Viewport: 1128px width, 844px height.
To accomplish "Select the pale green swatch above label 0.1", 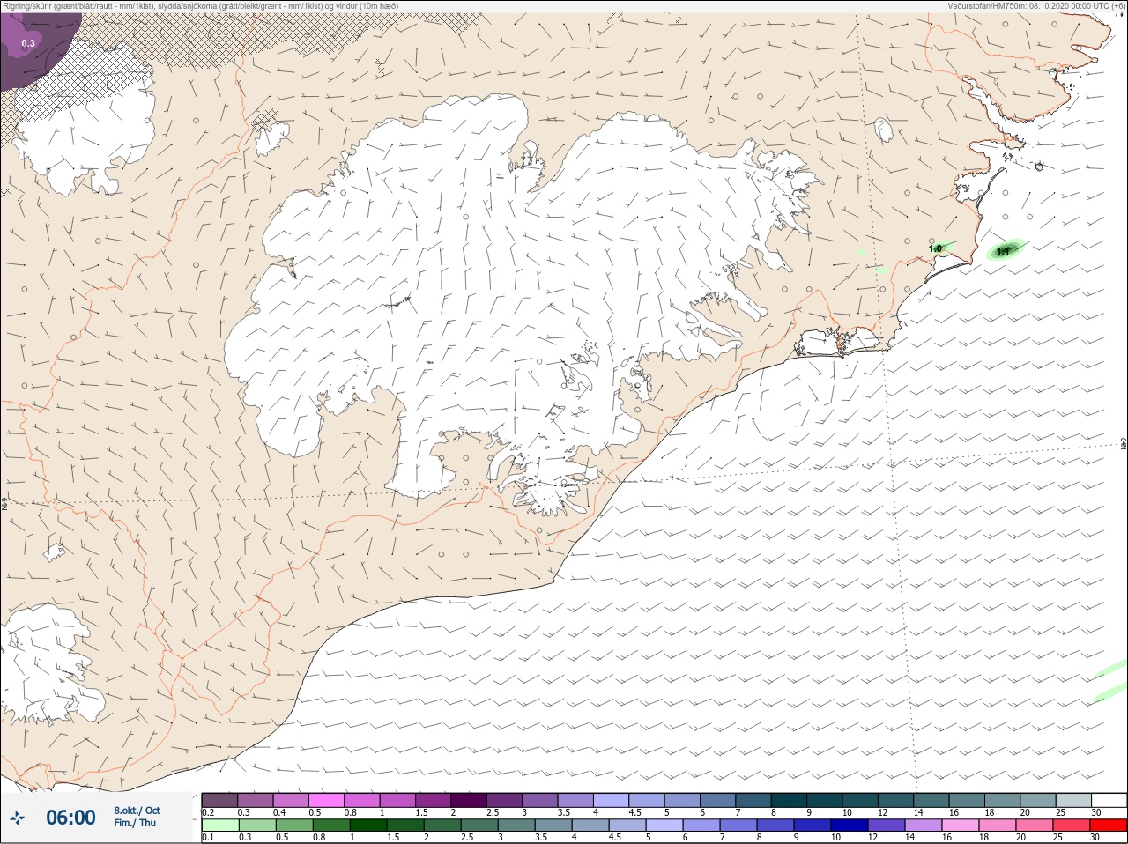I will (219, 825).
